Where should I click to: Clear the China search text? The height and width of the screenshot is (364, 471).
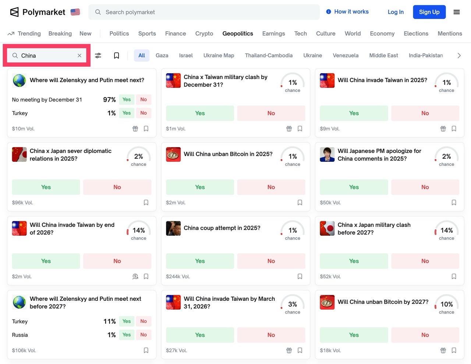click(79, 56)
